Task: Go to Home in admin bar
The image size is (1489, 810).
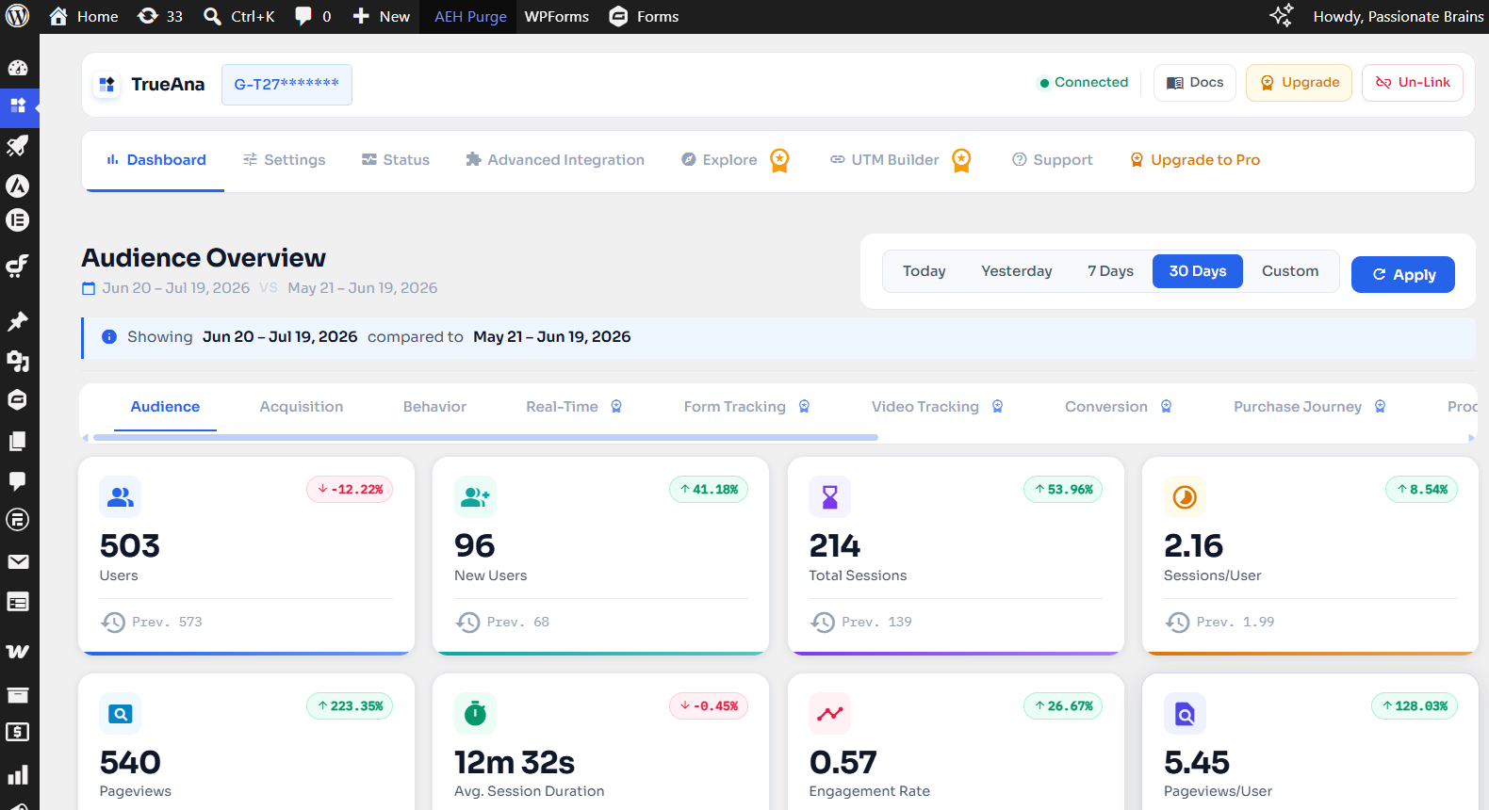Action: tap(83, 16)
